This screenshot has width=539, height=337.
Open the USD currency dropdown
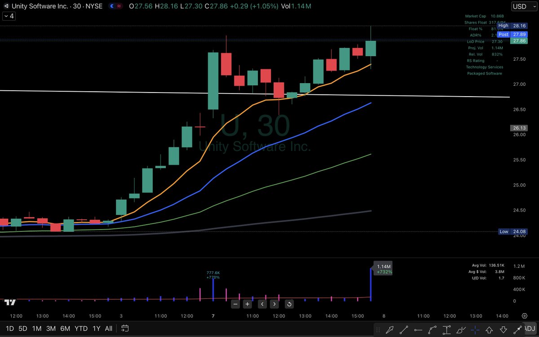pos(525,6)
